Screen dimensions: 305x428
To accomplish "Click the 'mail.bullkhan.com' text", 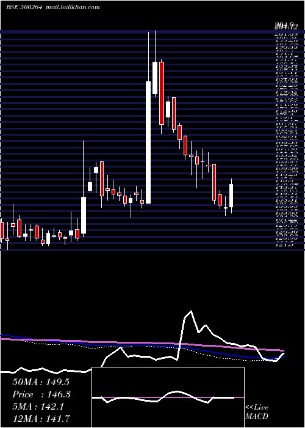I will coord(72,7).
